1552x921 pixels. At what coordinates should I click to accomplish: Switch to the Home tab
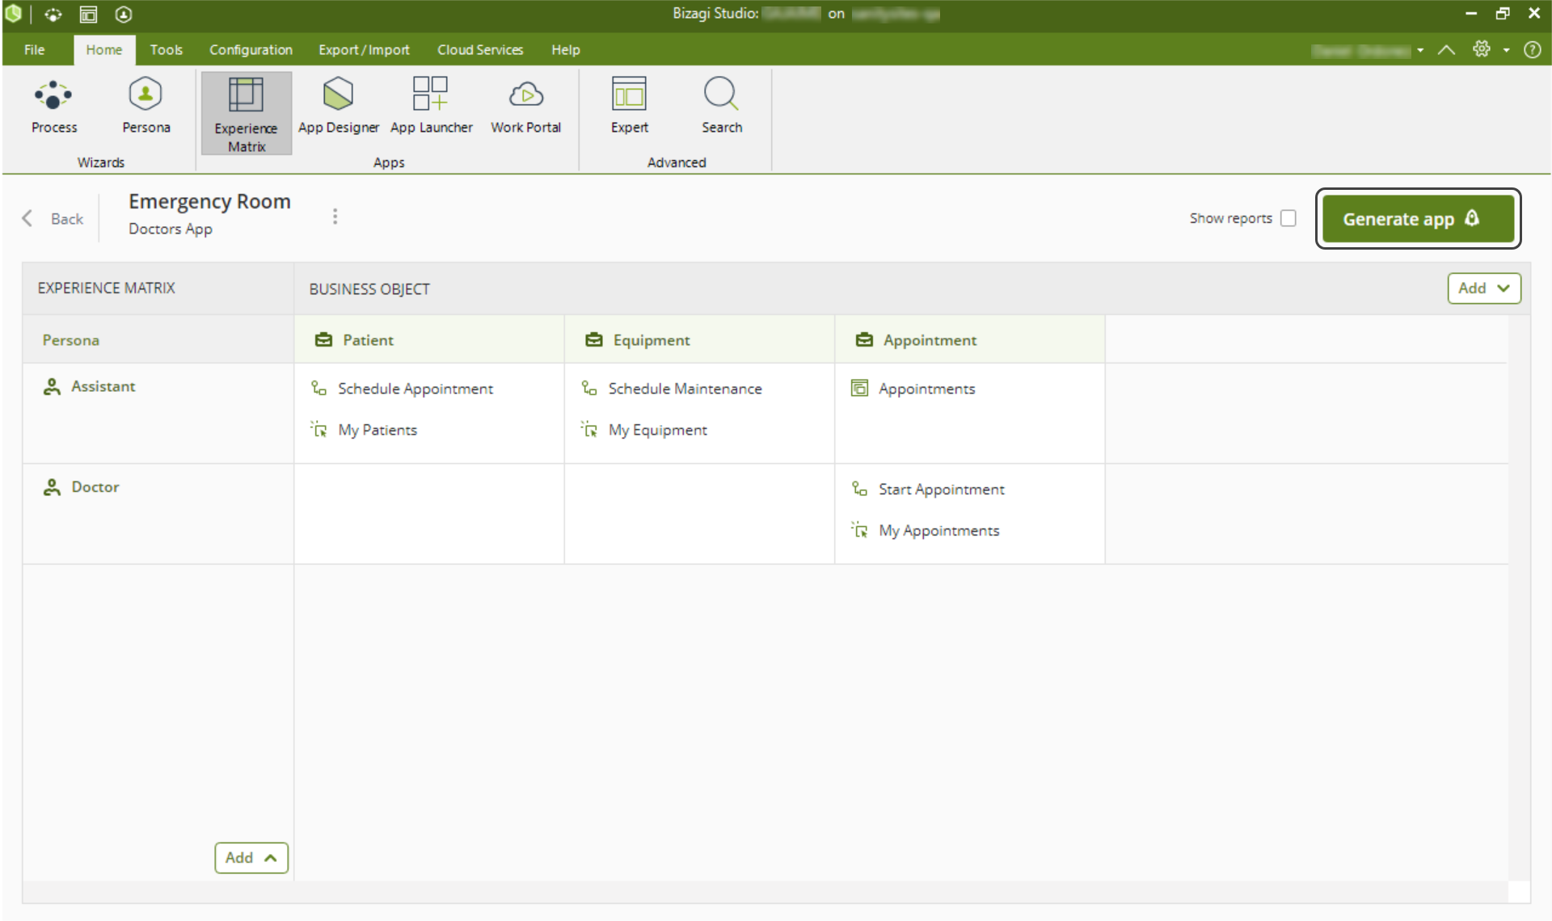tap(104, 49)
